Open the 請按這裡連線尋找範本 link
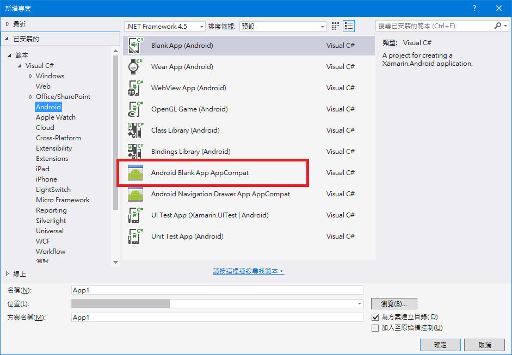 (x=249, y=271)
